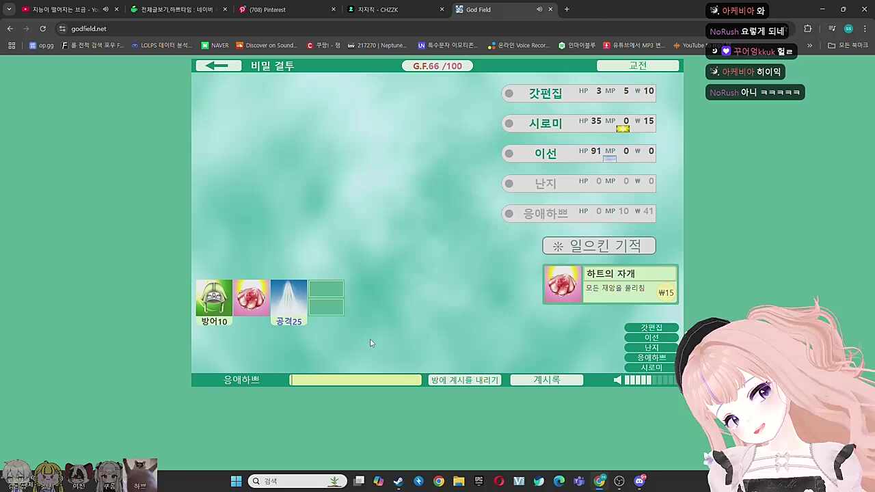Click the 이선 player name row
This screenshot has width=875, height=492.
point(578,154)
